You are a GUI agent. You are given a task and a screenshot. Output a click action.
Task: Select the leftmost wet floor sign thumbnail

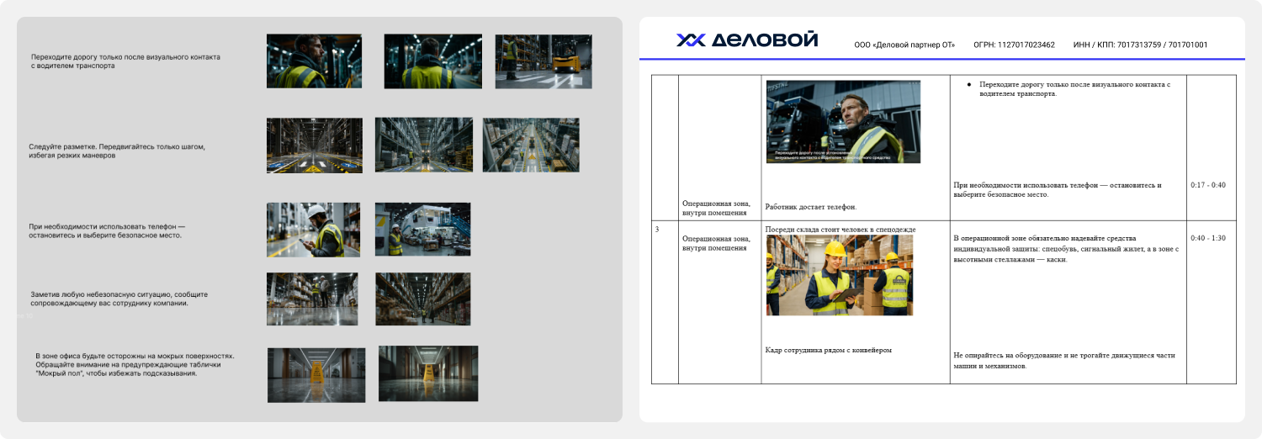click(316, 375)
